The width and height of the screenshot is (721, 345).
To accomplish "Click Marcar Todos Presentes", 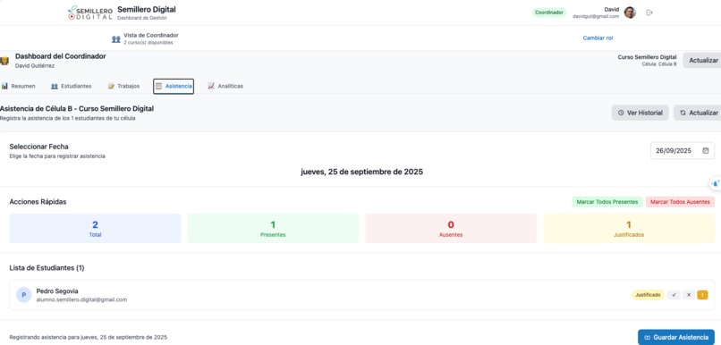I will 607,202.
